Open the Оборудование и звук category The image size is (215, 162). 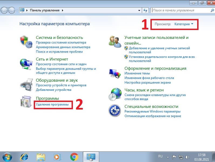point(57,80)
